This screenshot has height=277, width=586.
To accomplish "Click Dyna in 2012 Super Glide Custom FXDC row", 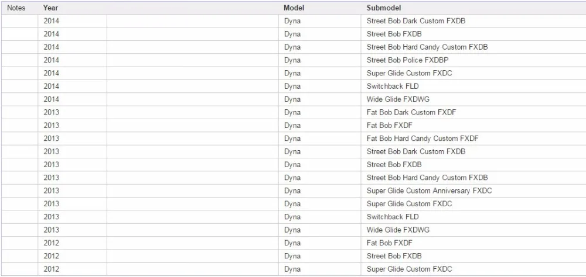I will point(292,269).
